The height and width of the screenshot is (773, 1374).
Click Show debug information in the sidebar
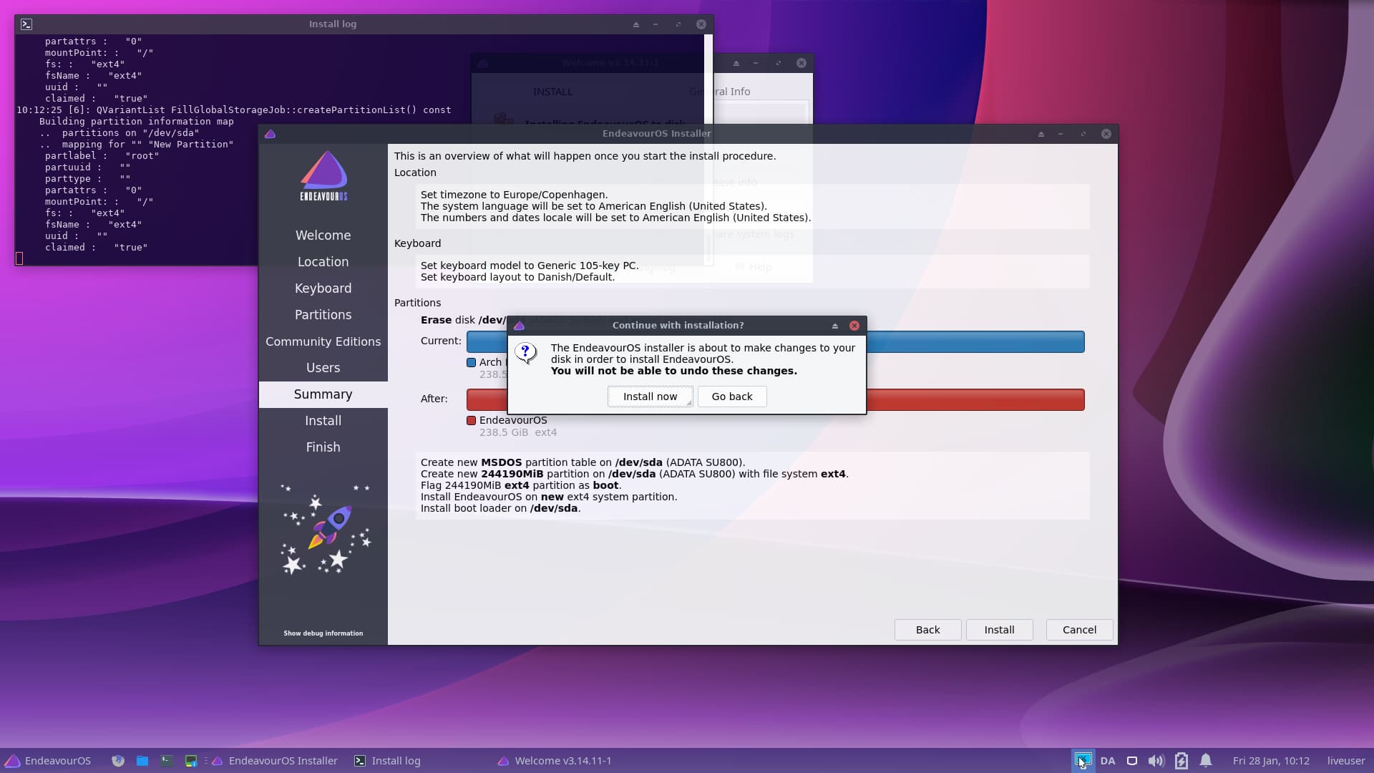pos(323,633)
